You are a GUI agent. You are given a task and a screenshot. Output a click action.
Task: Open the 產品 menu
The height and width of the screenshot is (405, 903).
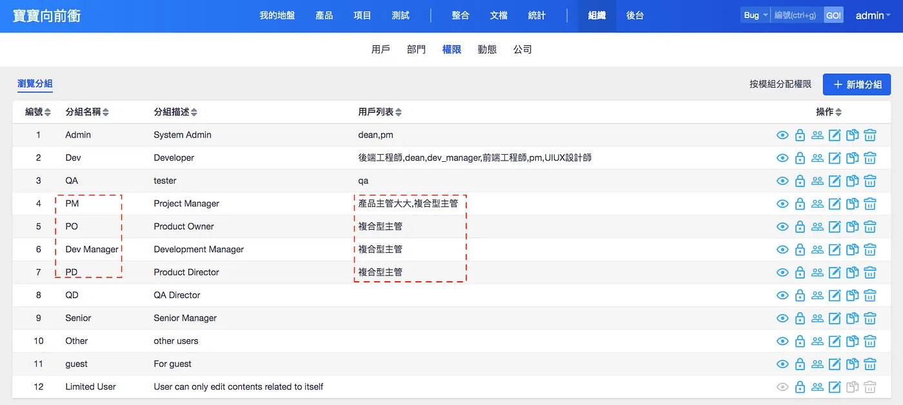324,15
